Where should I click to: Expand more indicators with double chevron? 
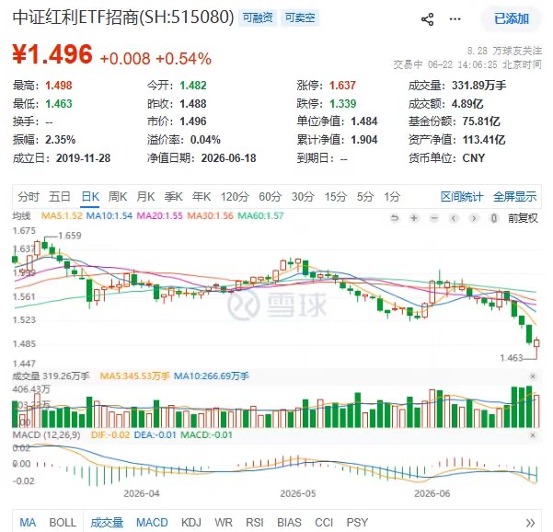coord(530,523)
